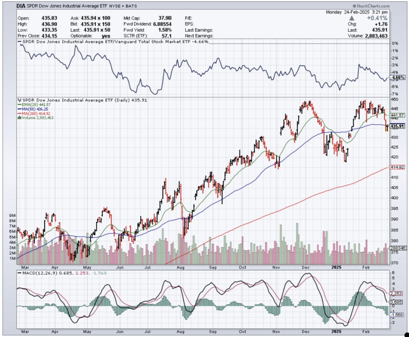Screen dimensions: 409x337
Task: Click the -4.66% tag on the ratio axis
Action: click(397, 77)
